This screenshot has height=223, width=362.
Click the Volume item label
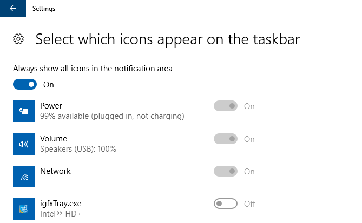54,139
